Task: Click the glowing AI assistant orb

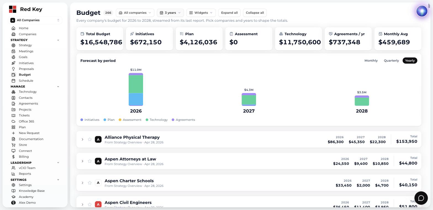Action: click(422, 11)
